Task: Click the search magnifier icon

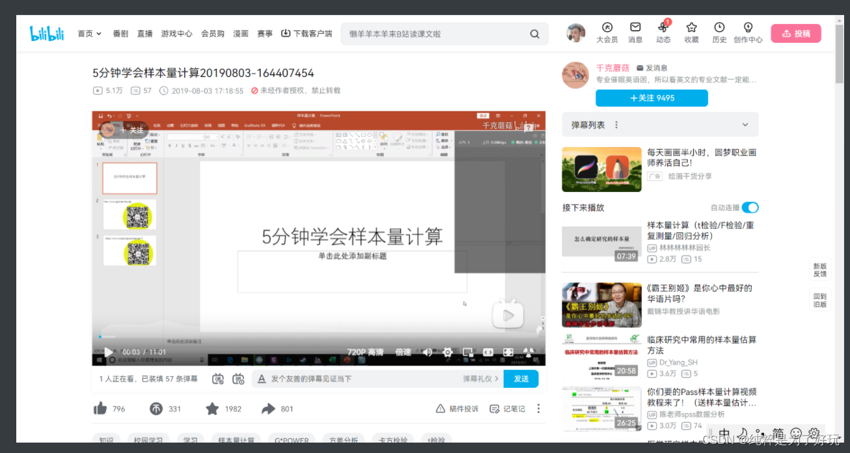Action: (x=534, y=34)
